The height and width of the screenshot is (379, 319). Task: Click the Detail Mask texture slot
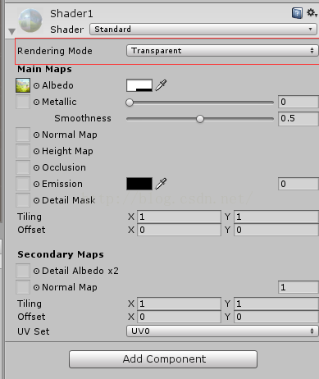click(23, 200)
